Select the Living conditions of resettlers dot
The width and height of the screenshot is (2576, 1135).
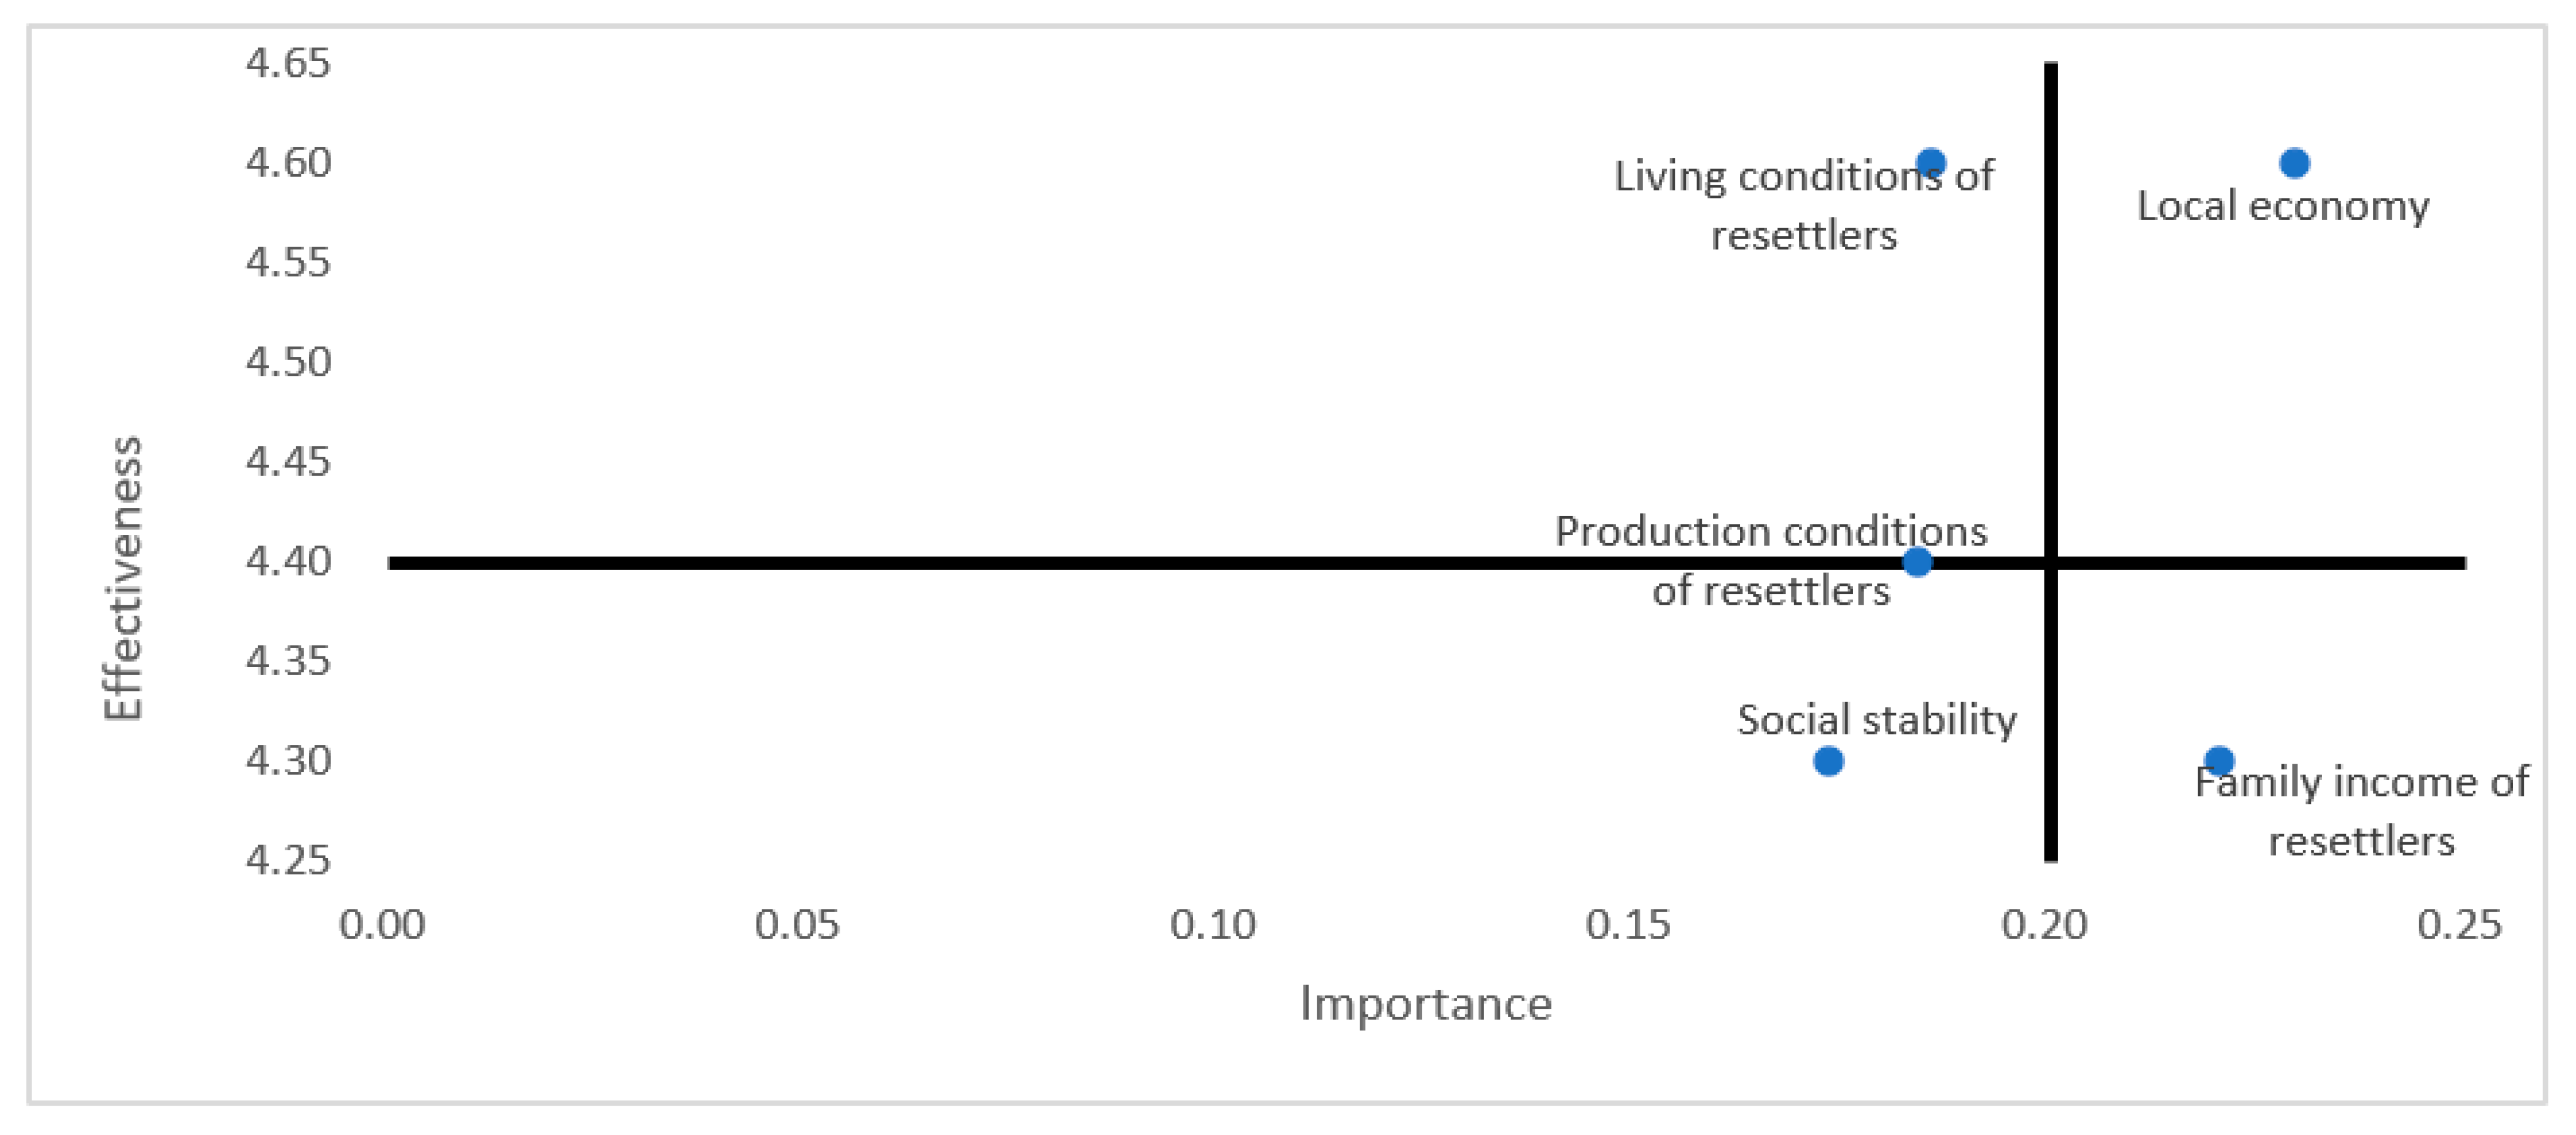click(1931, 162)
